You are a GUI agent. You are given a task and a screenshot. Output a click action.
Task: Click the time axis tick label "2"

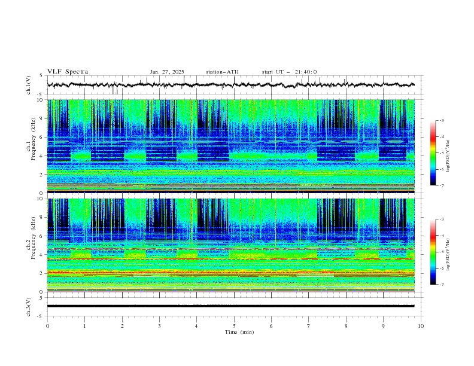point(122,326)
